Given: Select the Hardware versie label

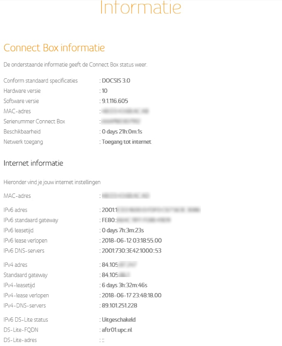Looking at the screenshot, I should [x=22, y=91].
